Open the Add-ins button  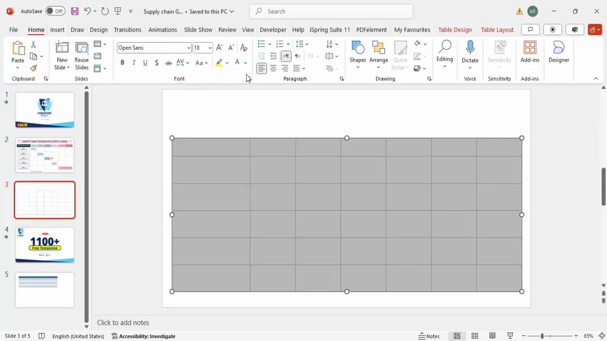click(x=530, y=52)
